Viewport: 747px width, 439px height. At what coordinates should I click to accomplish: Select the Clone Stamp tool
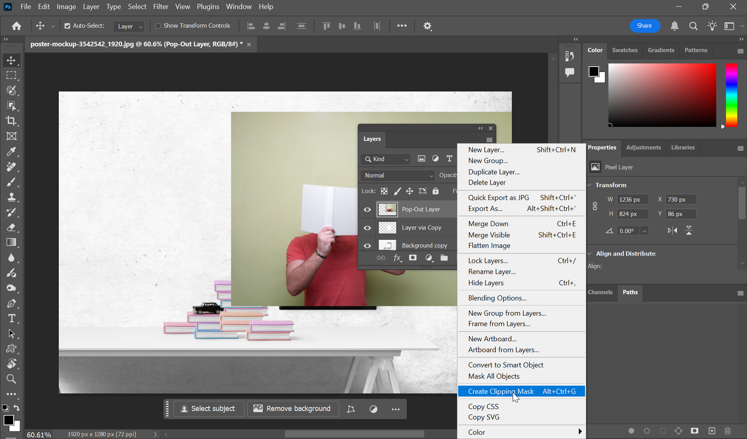pyautogui.click(x=12, y=197)
